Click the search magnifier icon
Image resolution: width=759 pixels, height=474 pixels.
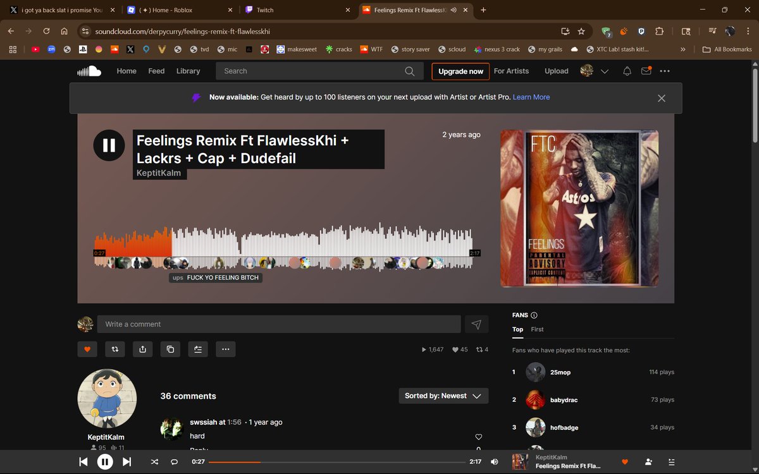410,71
